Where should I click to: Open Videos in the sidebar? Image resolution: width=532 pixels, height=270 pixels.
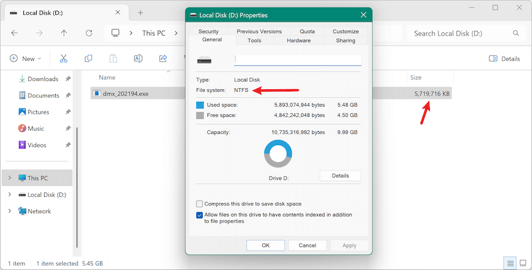[37, 145]
